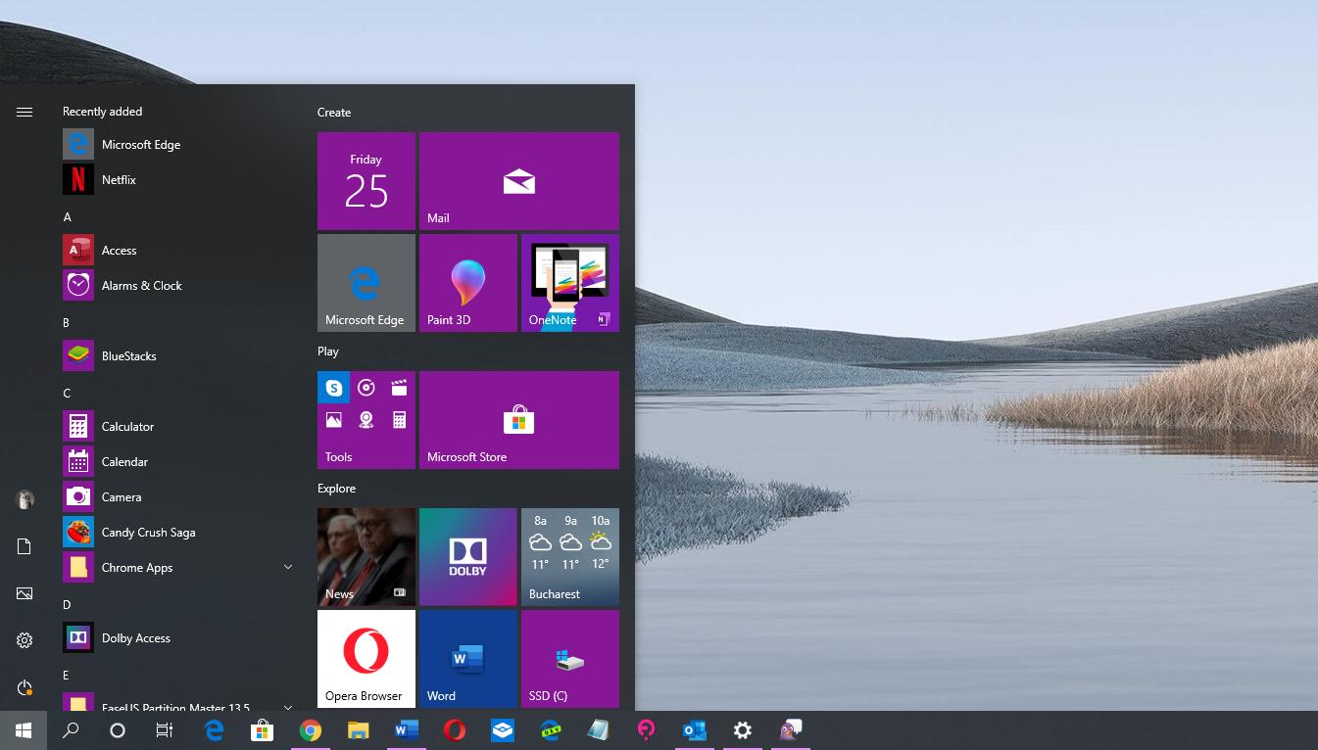1318x750 pixels.
Task: Open the user account picture menu
Action: point(24,499)
